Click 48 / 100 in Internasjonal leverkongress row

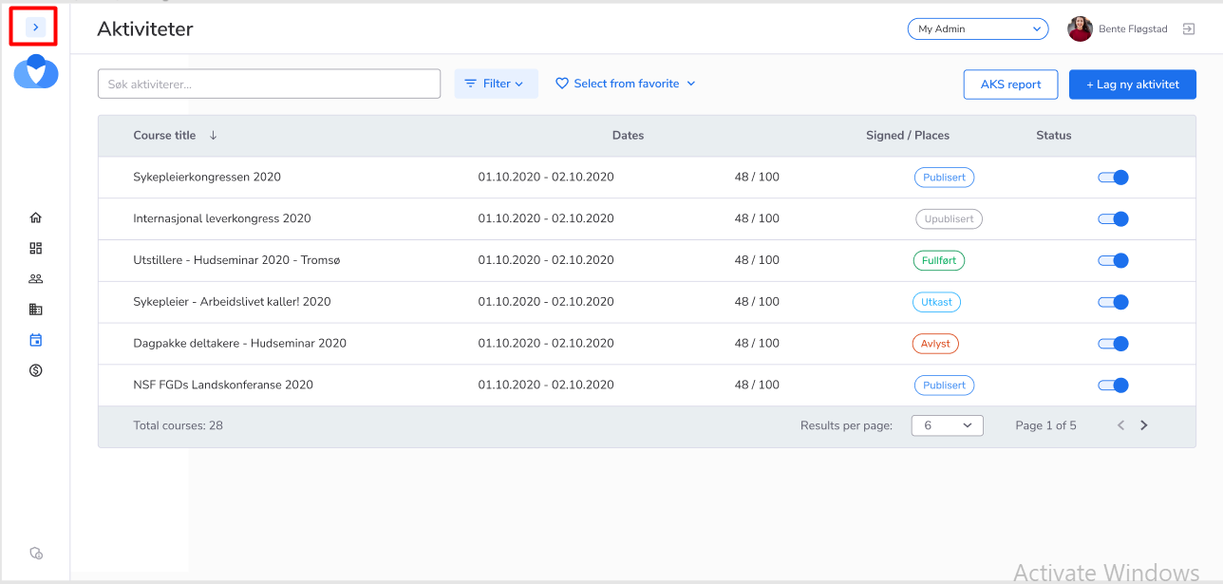point(757,218)
